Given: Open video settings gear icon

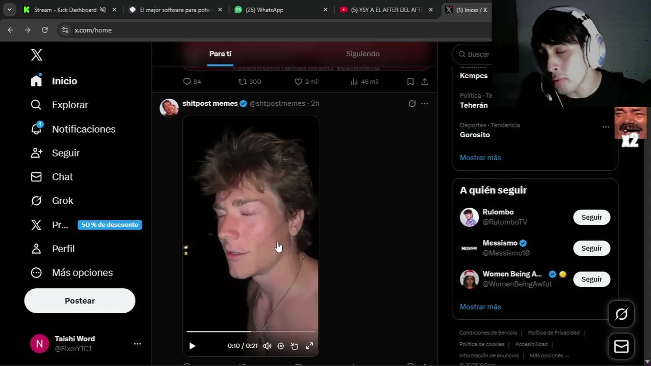Looking at the screenshot, I should [x=281, y=346].
